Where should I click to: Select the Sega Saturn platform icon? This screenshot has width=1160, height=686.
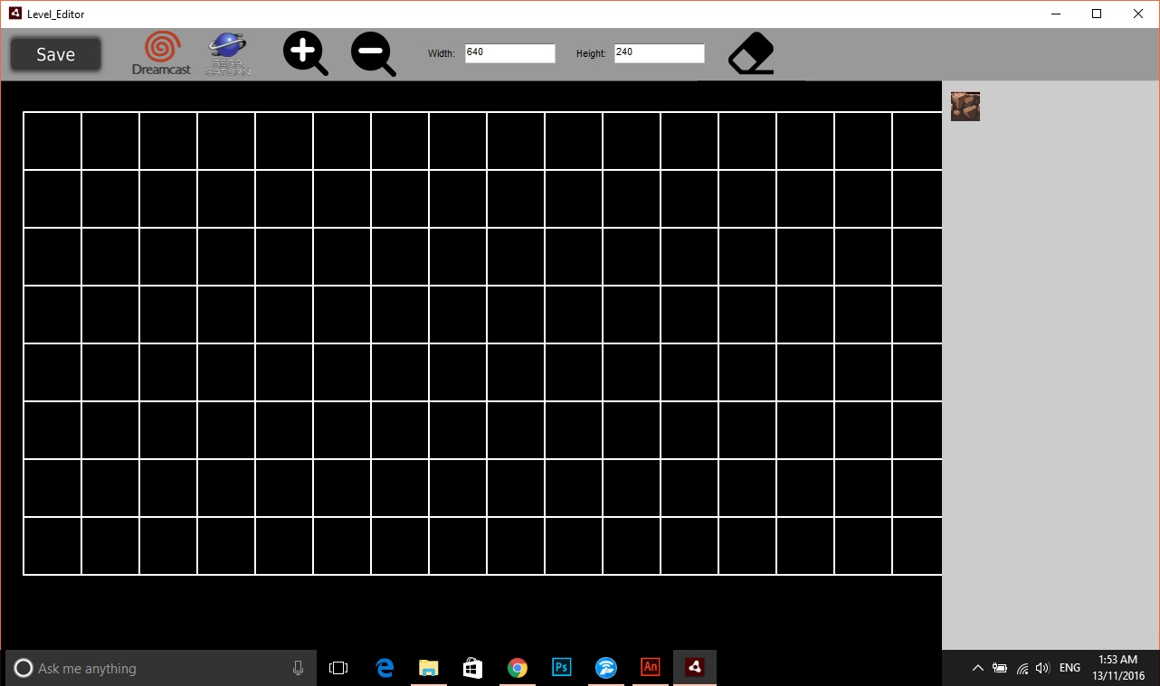click(228, 54)
